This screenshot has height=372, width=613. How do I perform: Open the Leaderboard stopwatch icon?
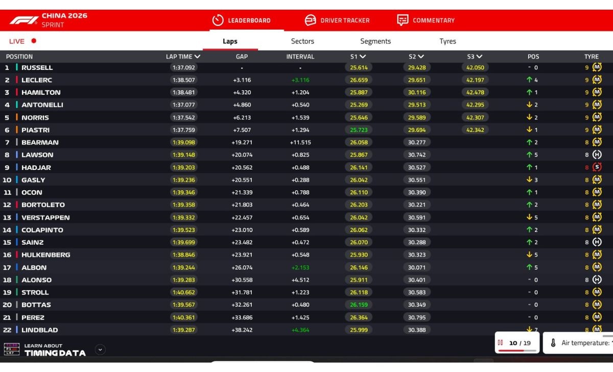pos(218,20)
